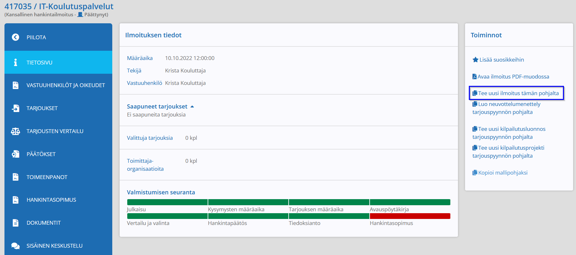This screenshot has width=576, height=255.
Task: Click the green Hankintapäätös progress bar
Action: pyautogui.click(x=248, y=216)
